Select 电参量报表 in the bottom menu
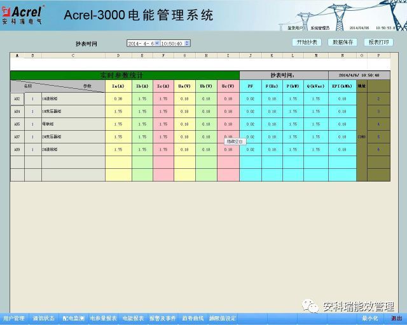407x325 pixels. tap(103, 318)
